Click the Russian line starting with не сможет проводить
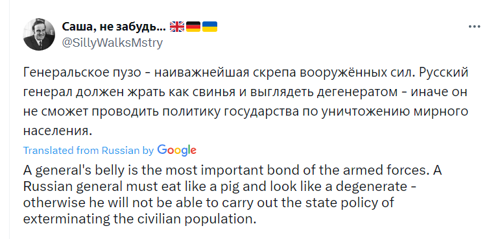 (x=246, y=112)
